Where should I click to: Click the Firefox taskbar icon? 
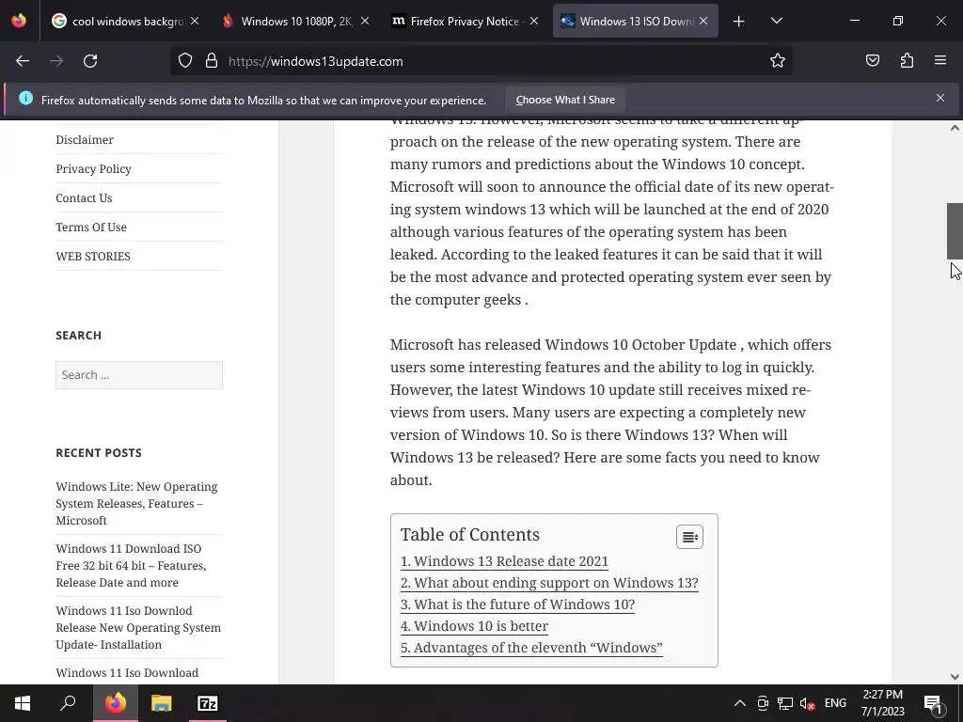click(115, 703)
